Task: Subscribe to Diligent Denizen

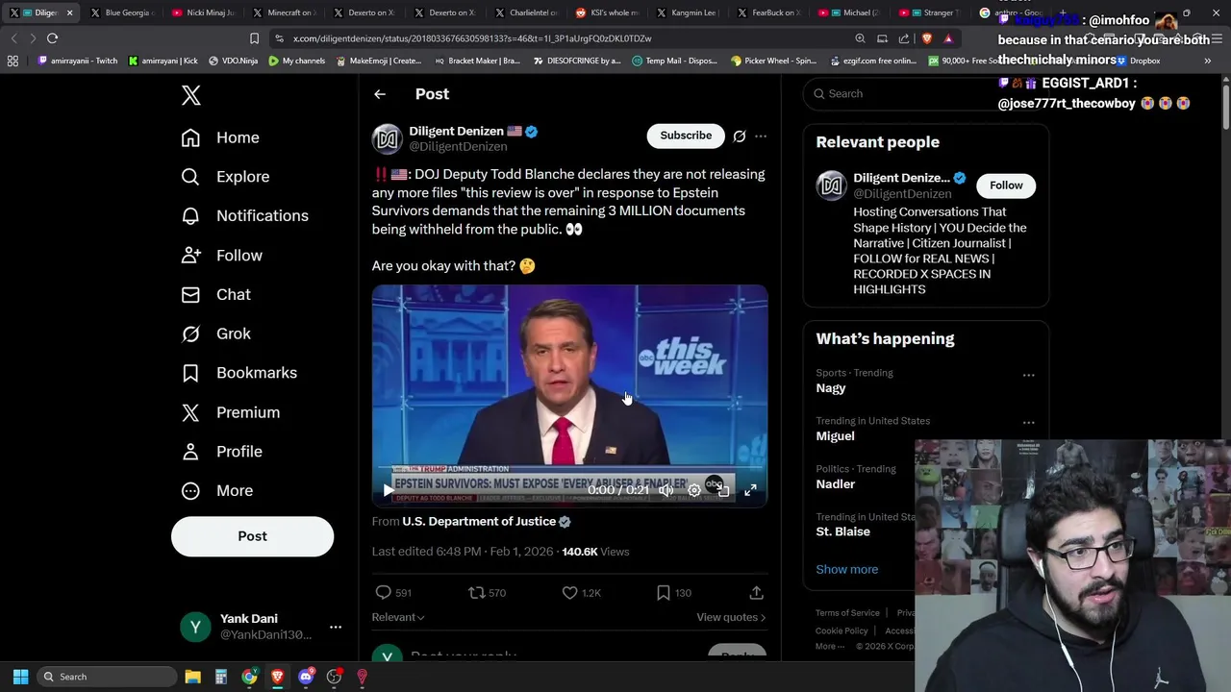Action: pyautogui.click(x=686, y=136)
